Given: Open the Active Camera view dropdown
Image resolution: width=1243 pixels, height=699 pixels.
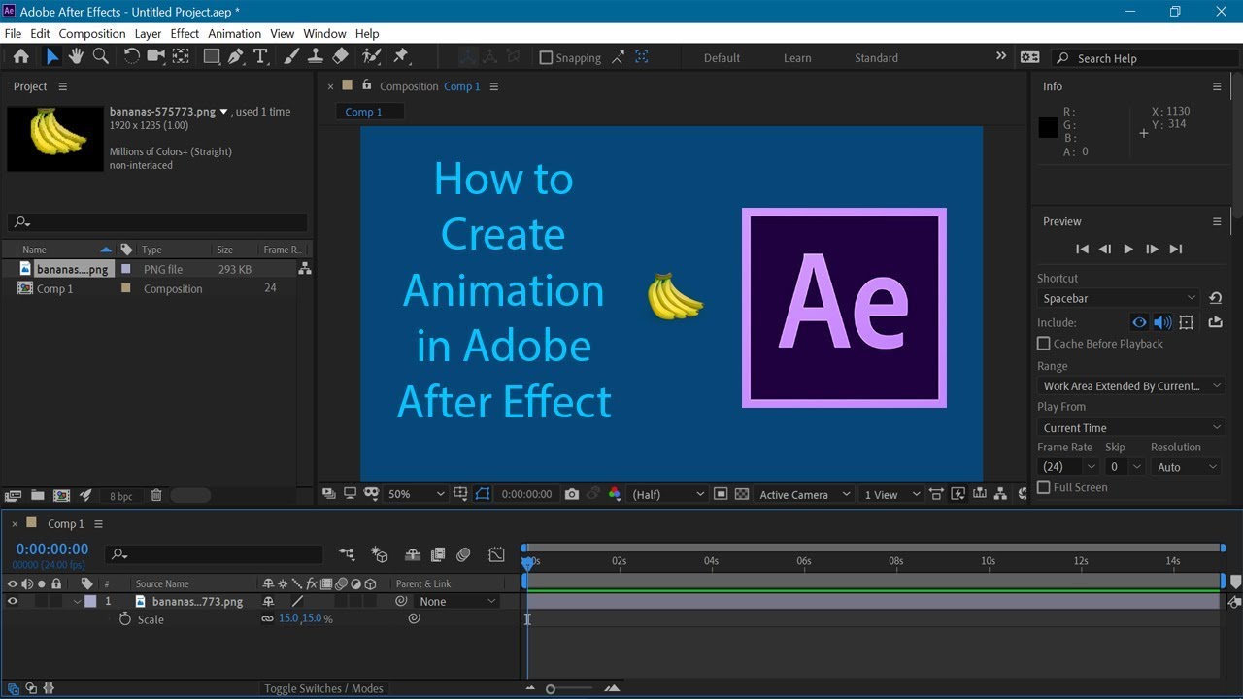Looking at the screenshot, I should [804, 494].
